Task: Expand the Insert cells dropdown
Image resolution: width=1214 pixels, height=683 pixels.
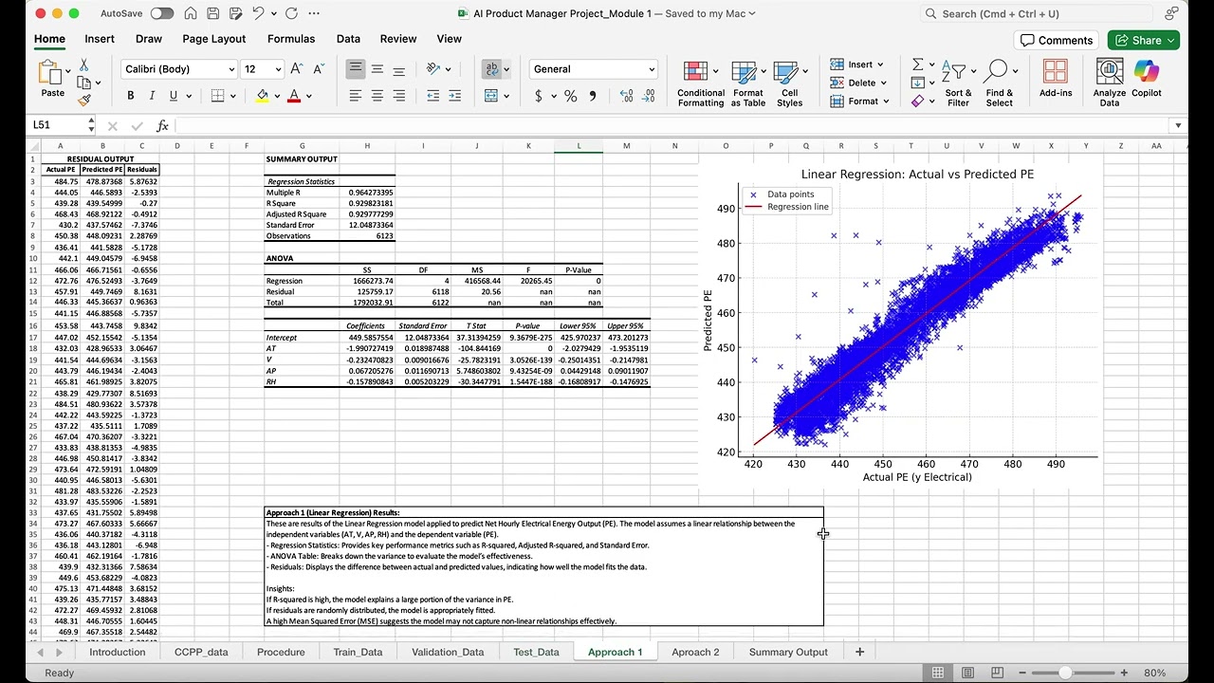Action: point(881,65)
